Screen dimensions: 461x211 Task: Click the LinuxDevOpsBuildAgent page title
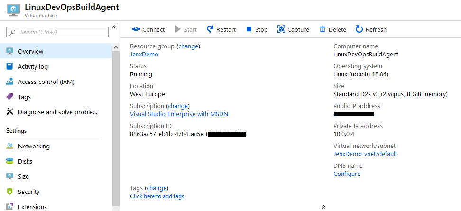(x=72, y=7)
